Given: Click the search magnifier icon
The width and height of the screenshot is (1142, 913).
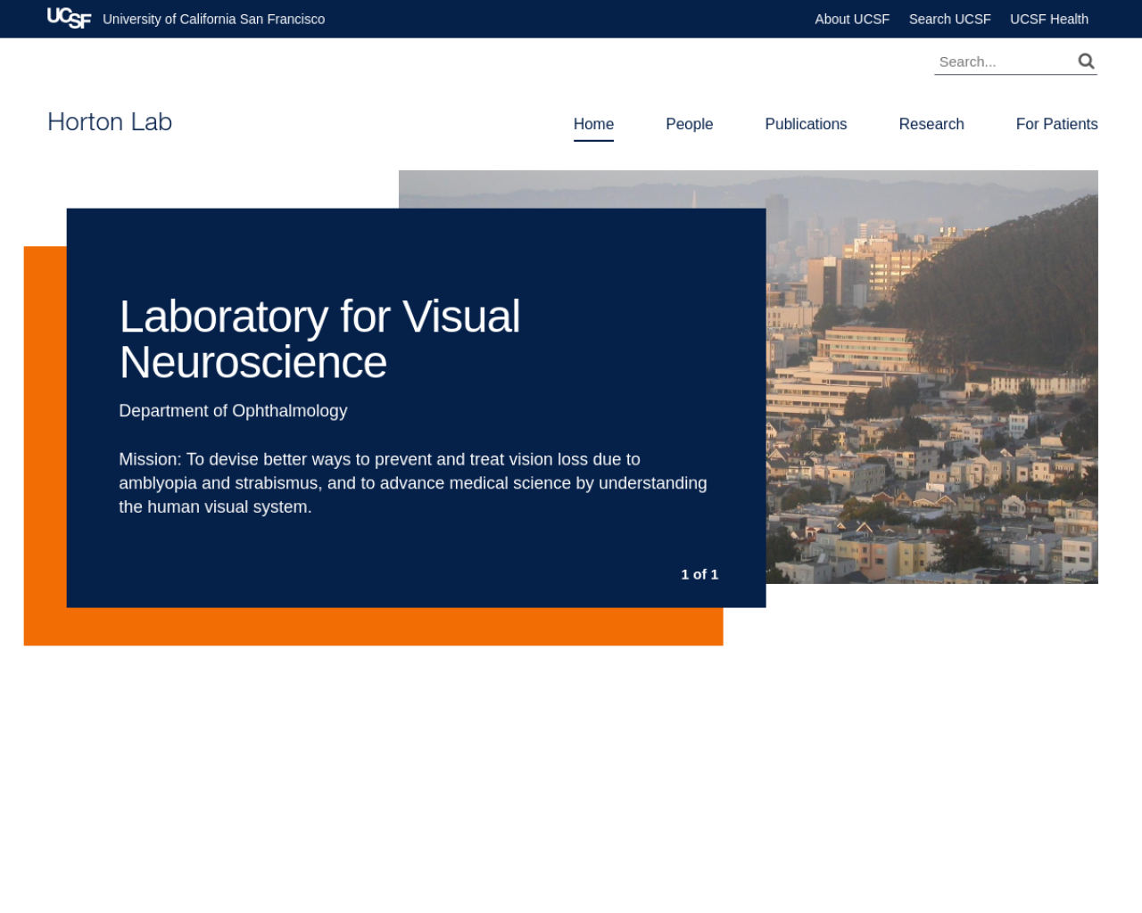Looking at the screenshot, I should 1086,61.
